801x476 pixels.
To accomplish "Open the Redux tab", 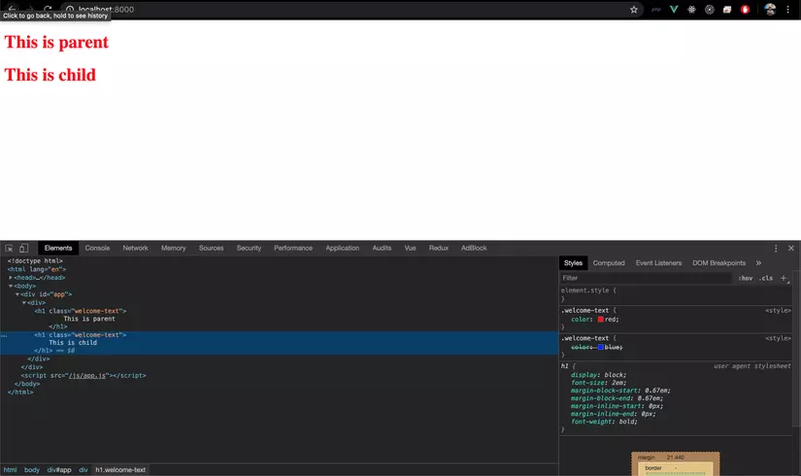I will [x=439, y=248].
